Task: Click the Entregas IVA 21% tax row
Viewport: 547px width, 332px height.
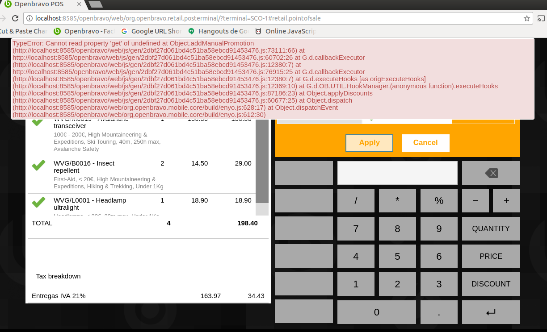Action: coord(148,296)
